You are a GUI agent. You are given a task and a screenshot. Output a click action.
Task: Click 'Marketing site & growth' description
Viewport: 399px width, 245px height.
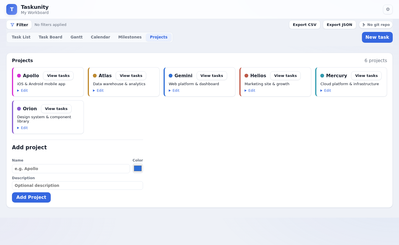(267, 84)
